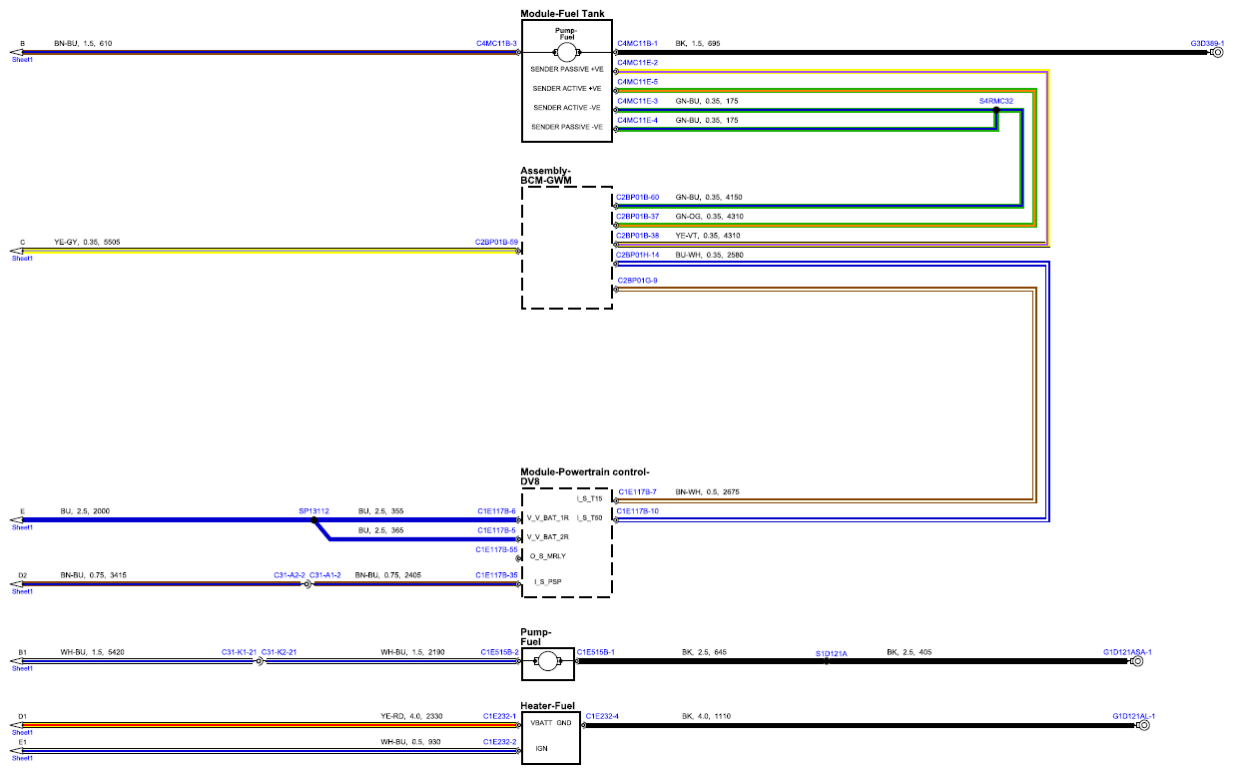Click the off-sheet arrow for reference B1

pos(17,661)
